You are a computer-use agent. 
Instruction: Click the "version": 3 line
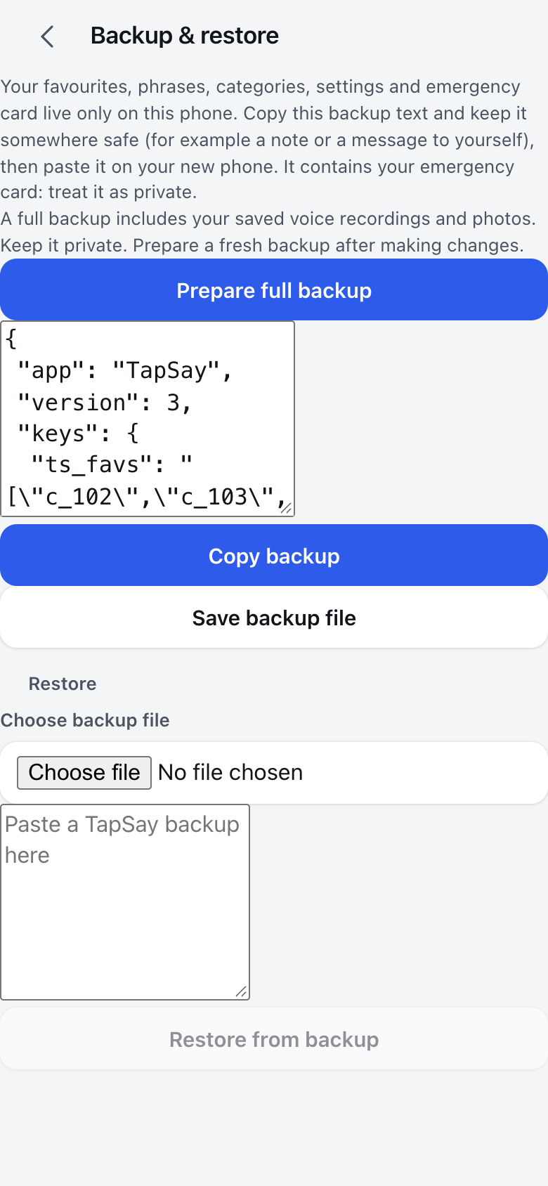[105, 403]
